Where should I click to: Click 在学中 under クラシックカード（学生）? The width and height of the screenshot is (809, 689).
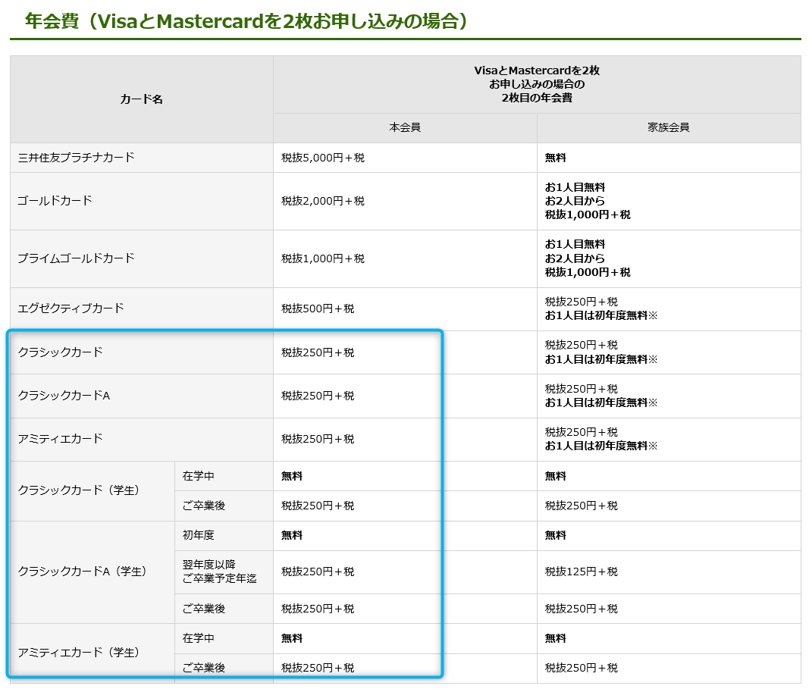pos(198,476)
